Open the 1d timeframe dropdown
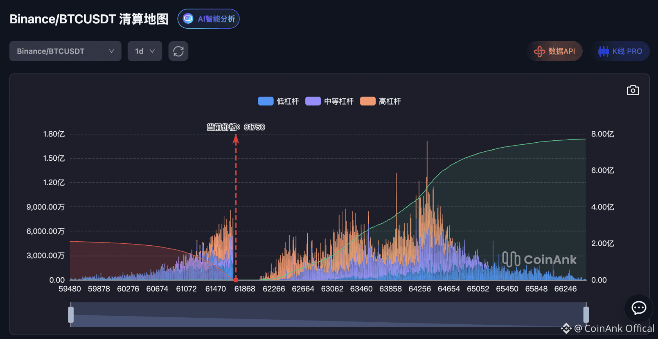Image resolution: width=658 pixels, height=339 pixels. pos(145,51)
